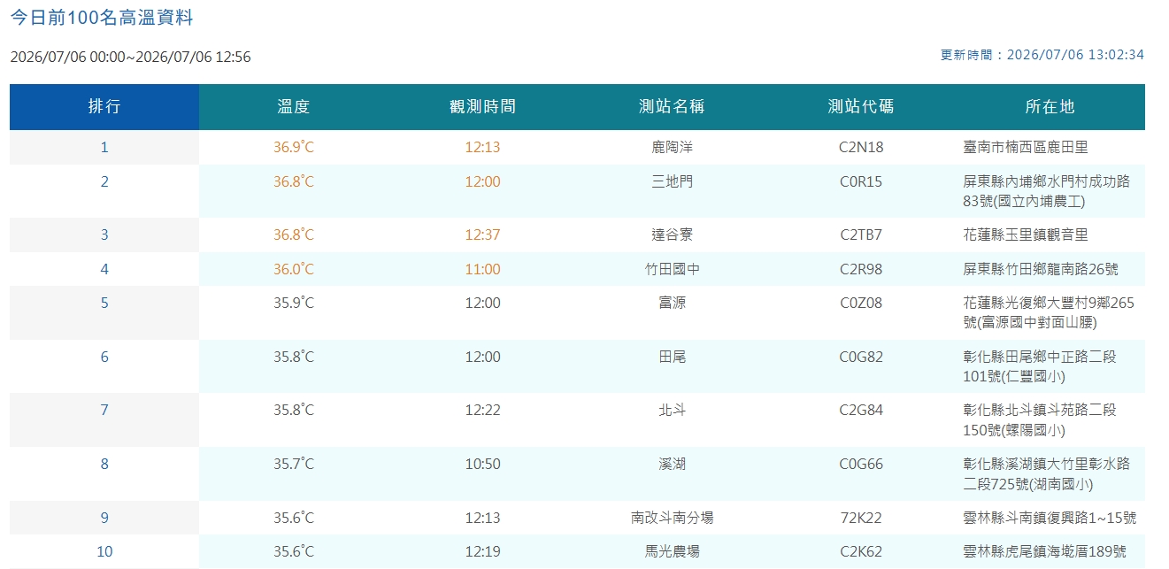The height and width of the screenshot is (569, 1169).
Task: Click the 彰化縣北斗鎮斗苑路二段 address cell
Action: (1050, 419)
